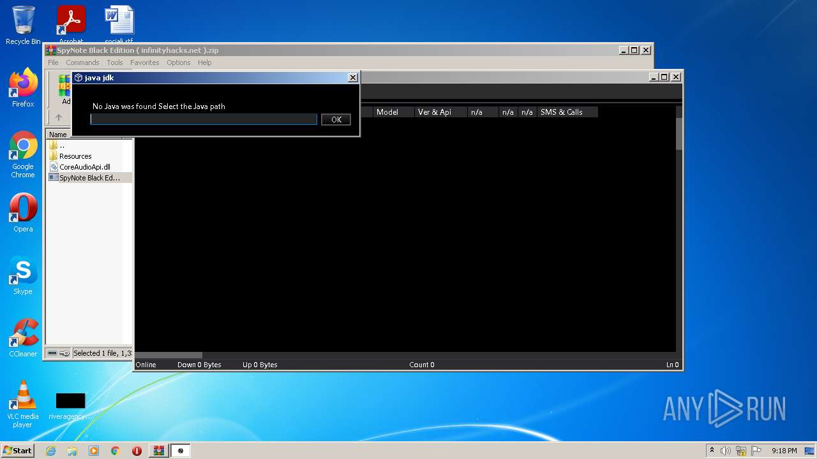Open Windows Media Player taskbar icon
817x459 pixels.
[94, 451]
